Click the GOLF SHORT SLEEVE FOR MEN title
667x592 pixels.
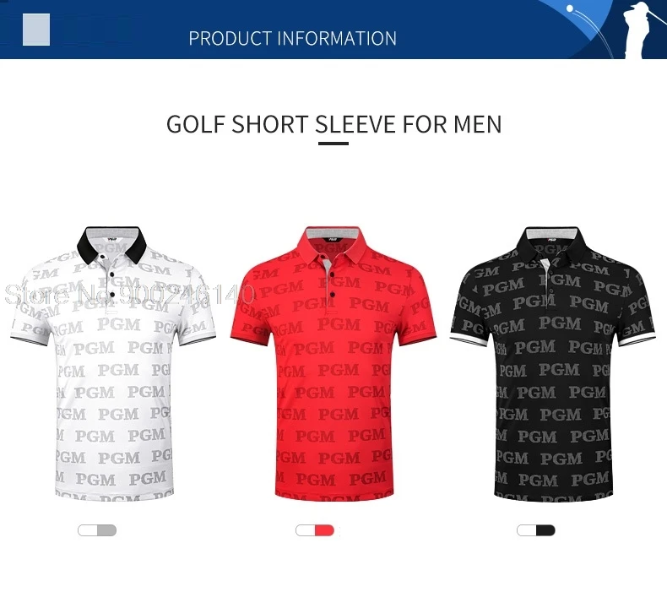[x=334, y=124]
